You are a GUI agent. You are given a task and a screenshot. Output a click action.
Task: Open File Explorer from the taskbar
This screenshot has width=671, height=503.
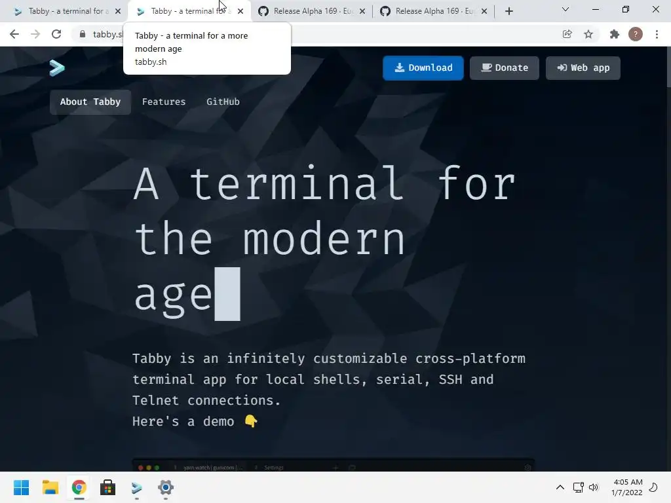[50, 487]
